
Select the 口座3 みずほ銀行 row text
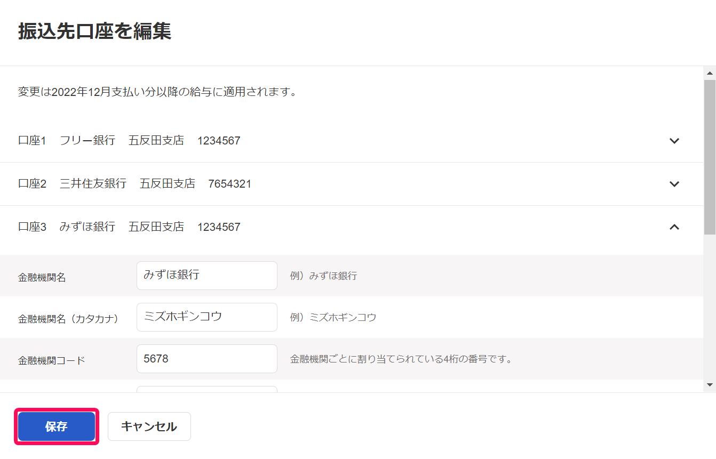pos(129,227)
